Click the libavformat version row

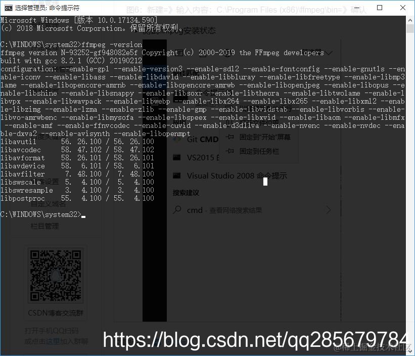(x=77, y=158)
